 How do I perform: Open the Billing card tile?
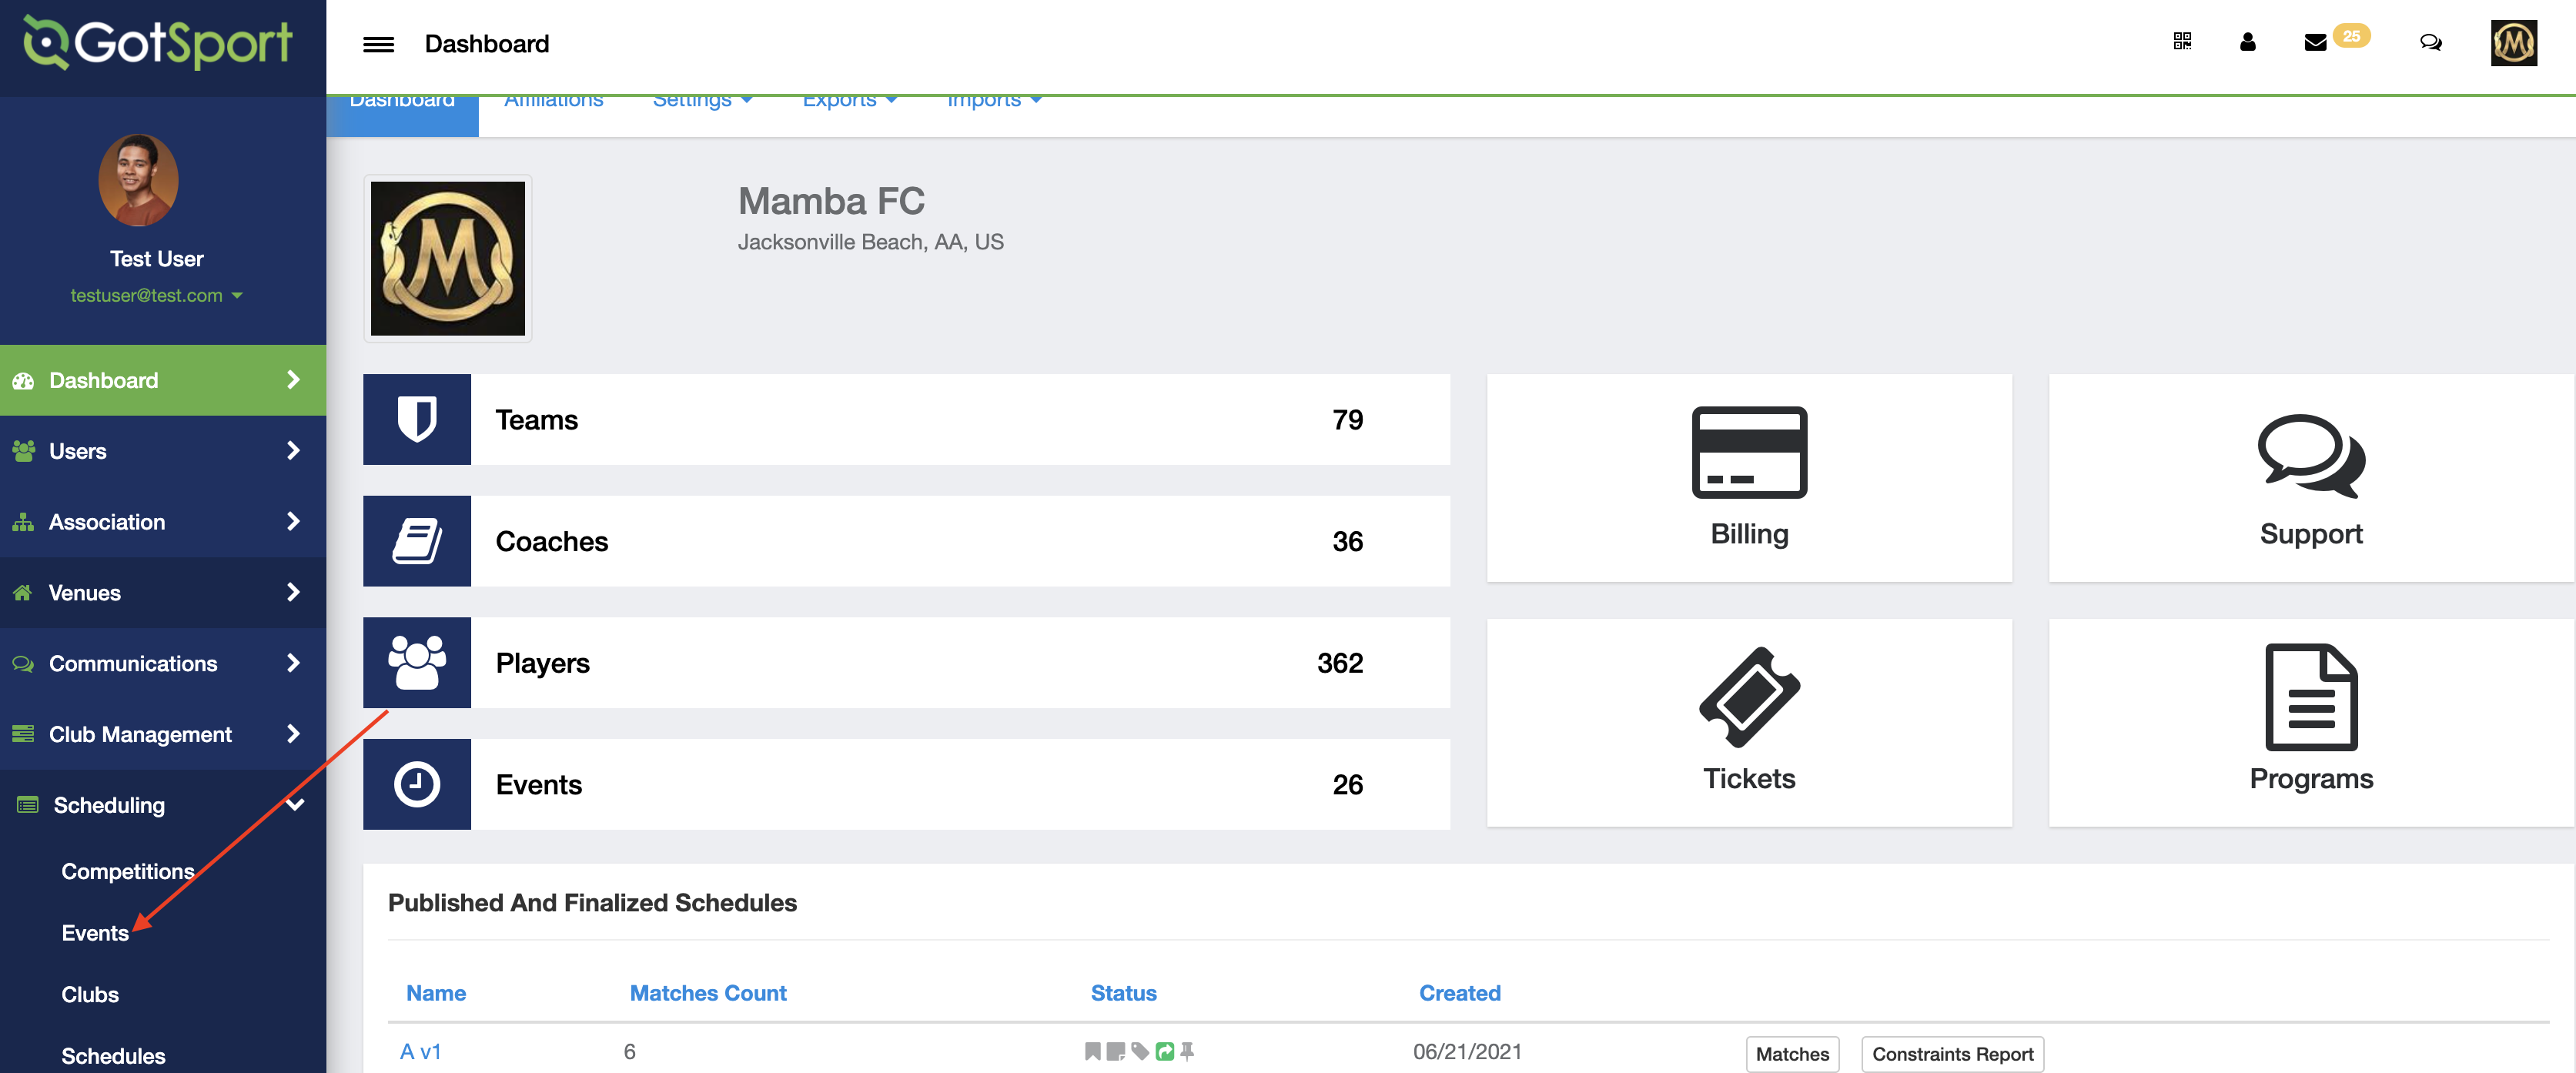[1749, 478]
